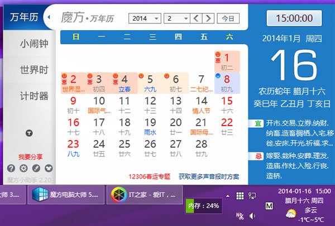335x226 pixels.
Task: Select February 27 廿八
Action: click(176, 148)
